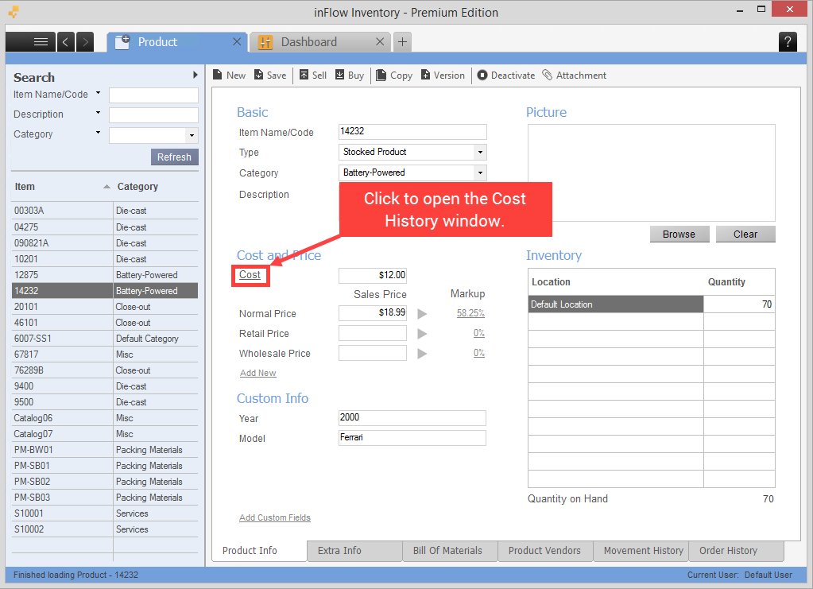Click the Add New price link

tap(257, 374)
